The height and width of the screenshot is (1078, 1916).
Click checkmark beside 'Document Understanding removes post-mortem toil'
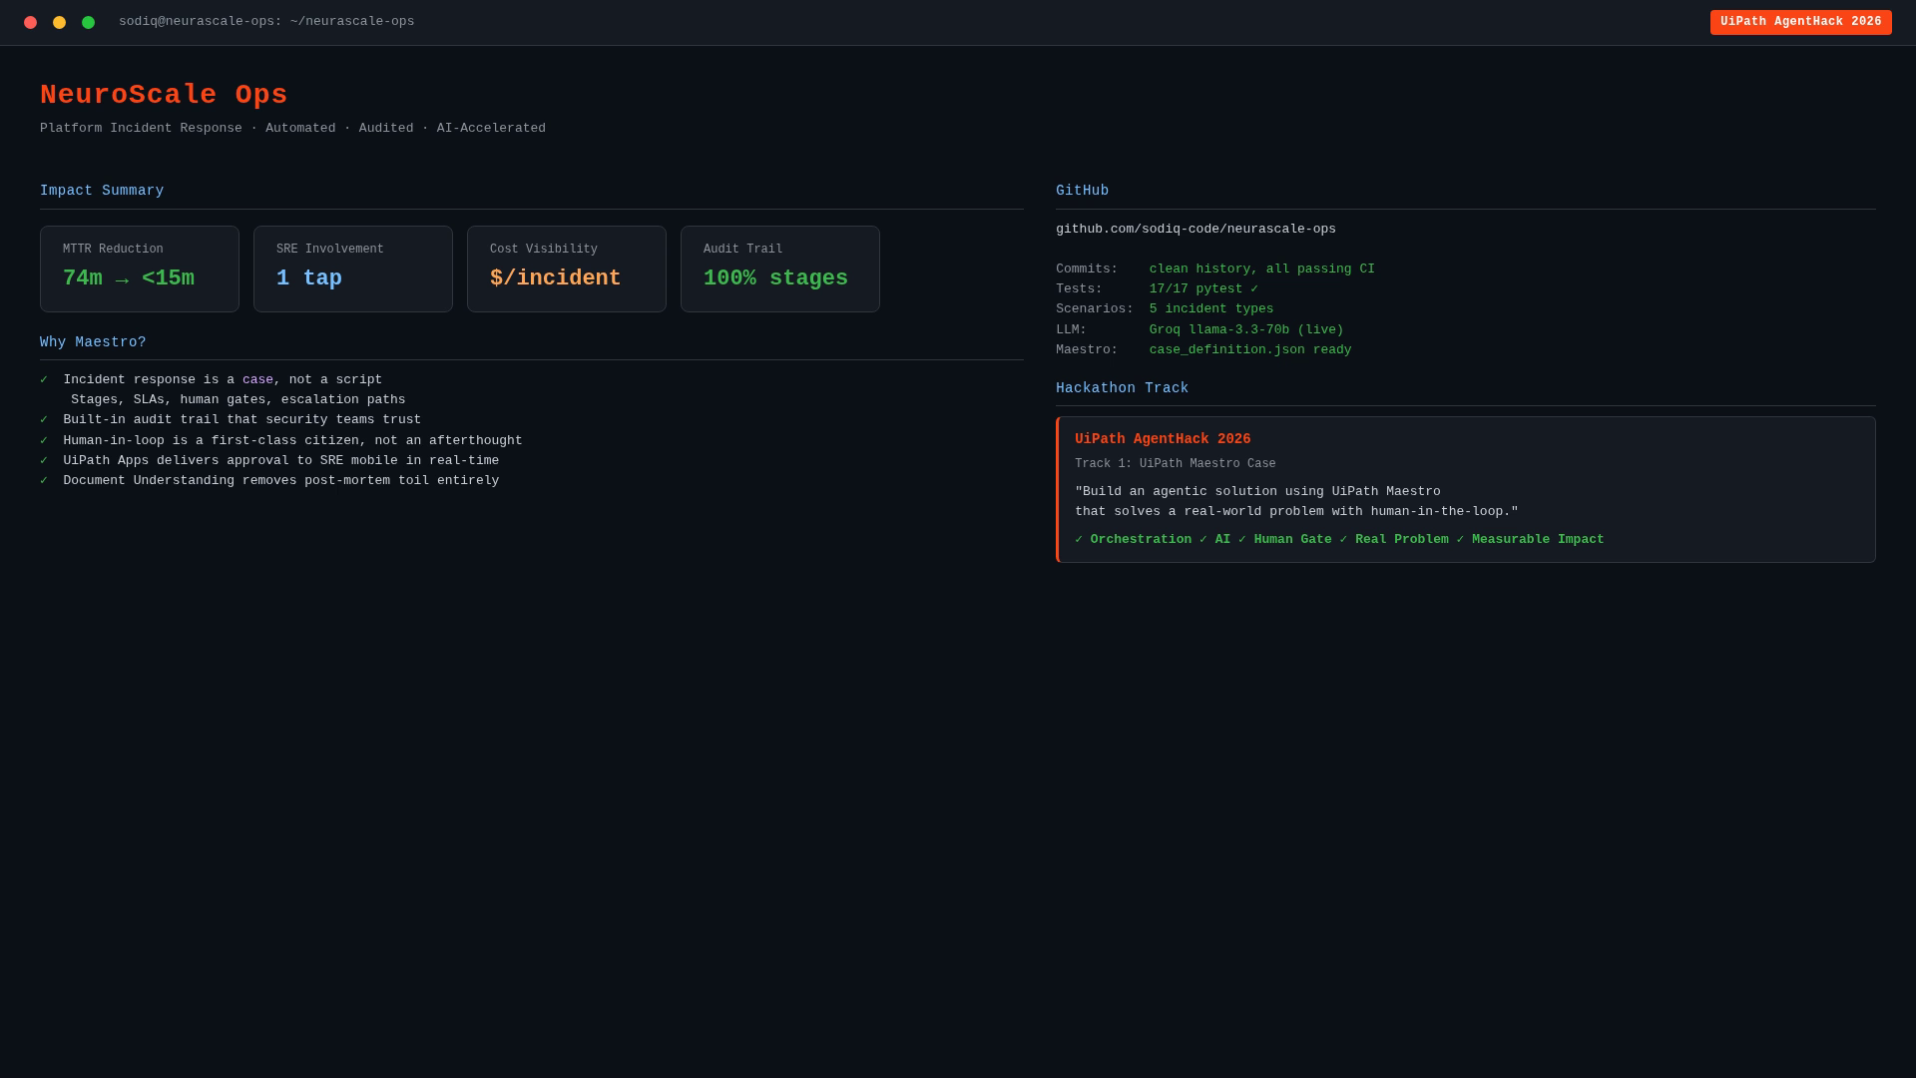(44, 481)
